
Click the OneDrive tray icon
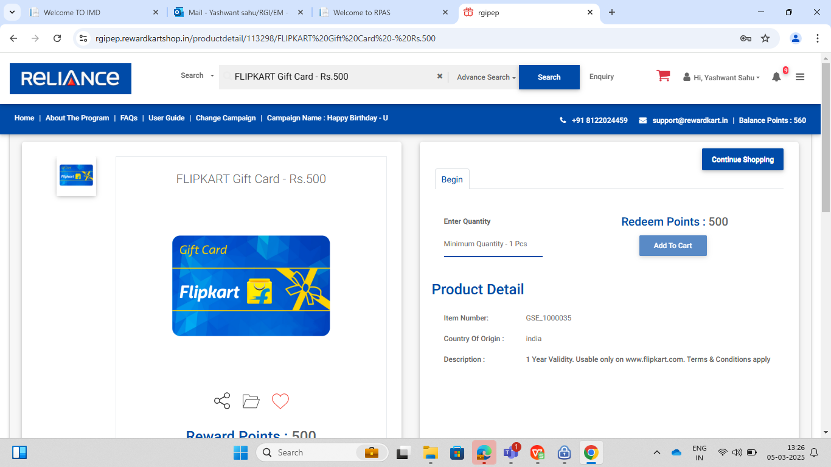pos(676,452)
